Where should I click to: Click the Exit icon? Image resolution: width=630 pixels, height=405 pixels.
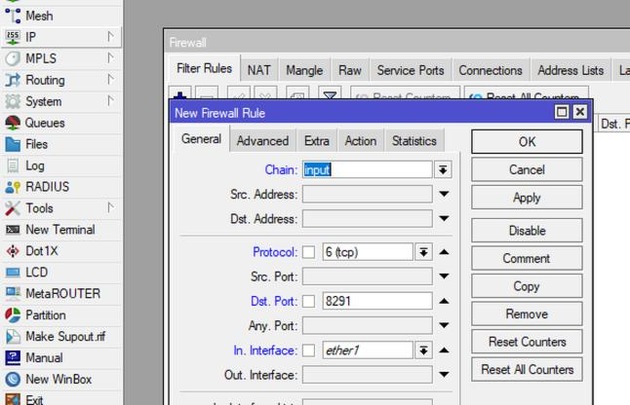pyautogui.click(x=13, y=399)
